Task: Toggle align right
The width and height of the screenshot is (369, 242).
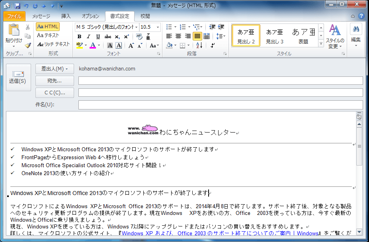Action: point(188,36)
